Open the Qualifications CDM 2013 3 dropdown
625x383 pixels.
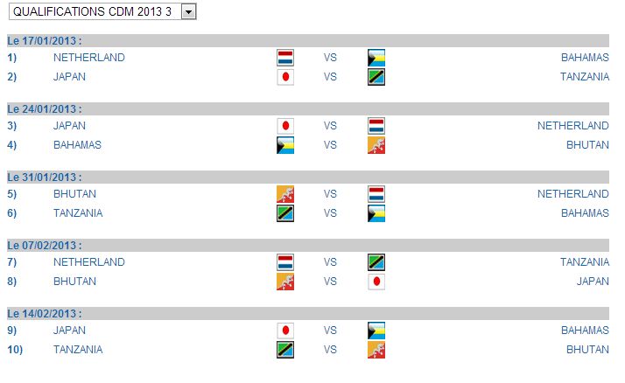click(x=102, y=11)
